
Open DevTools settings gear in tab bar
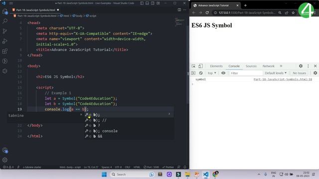(301, 66)
